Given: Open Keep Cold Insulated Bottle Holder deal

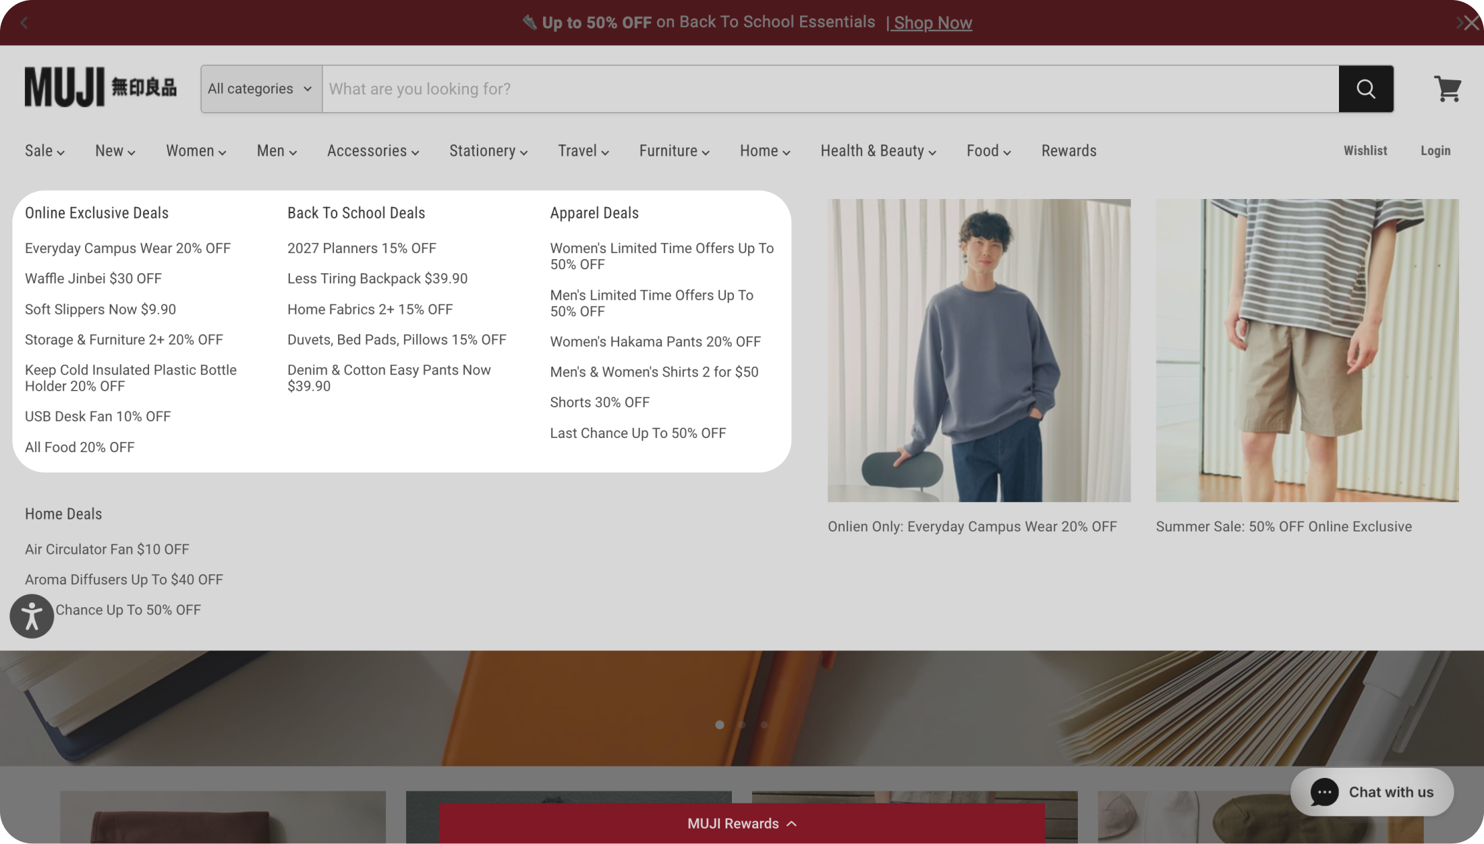Looking at the screenshot, I should (x=131, y=378).
